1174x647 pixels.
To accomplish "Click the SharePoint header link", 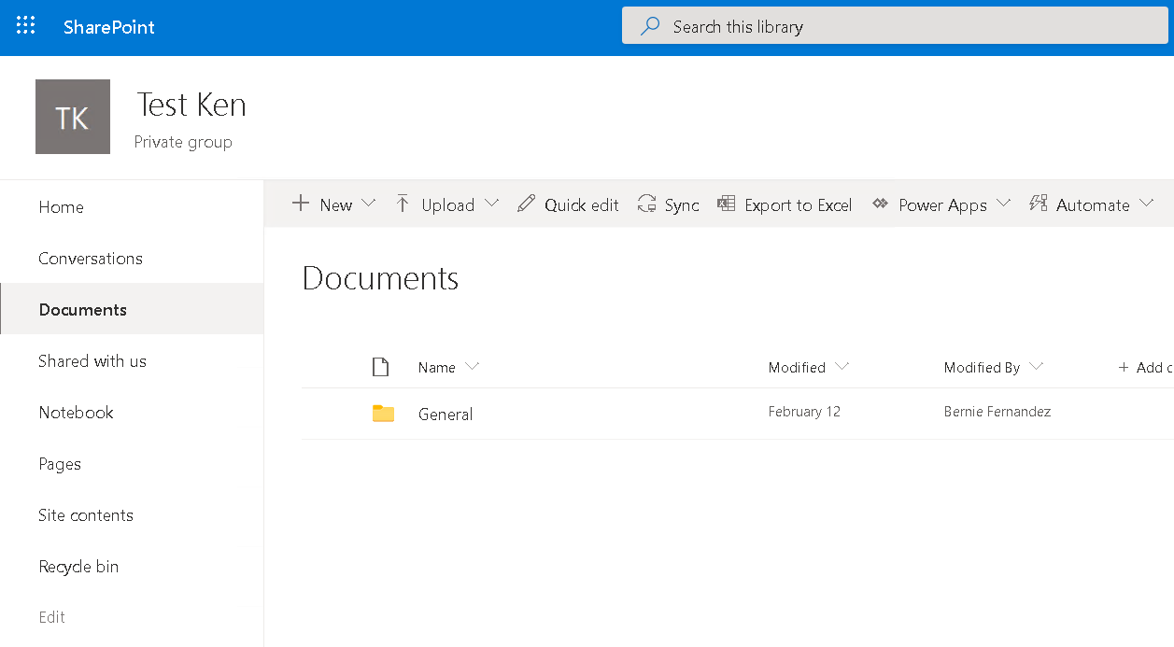I will (109, 27).
